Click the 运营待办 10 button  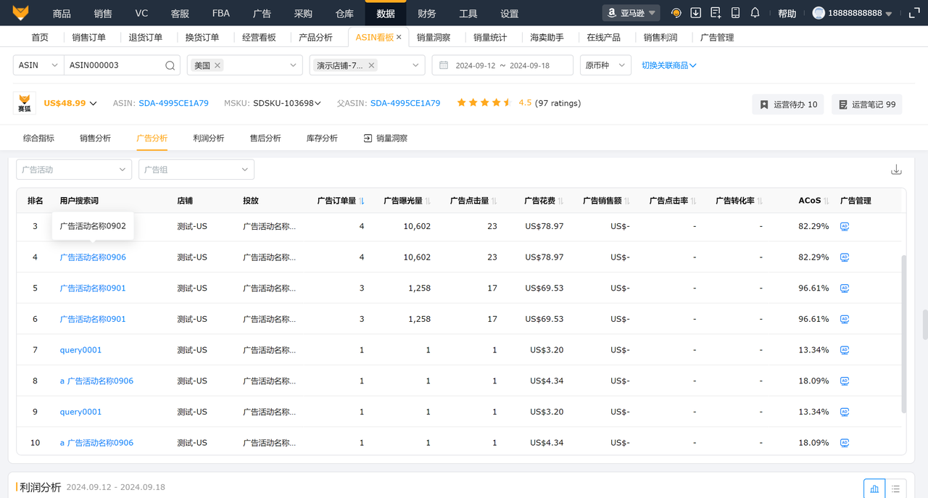(787, 104)
